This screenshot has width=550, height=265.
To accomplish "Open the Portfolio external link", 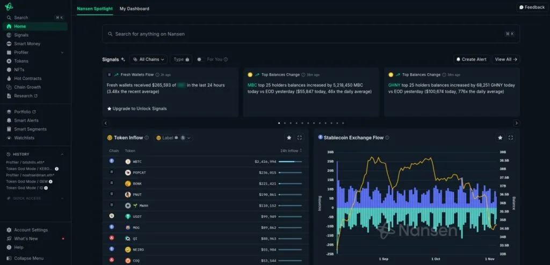I will [25, 112].
